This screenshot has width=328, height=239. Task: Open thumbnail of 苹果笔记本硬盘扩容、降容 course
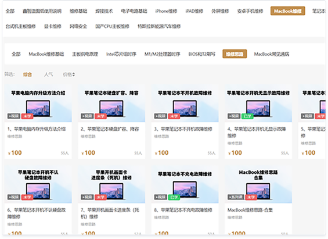(111, 104)
